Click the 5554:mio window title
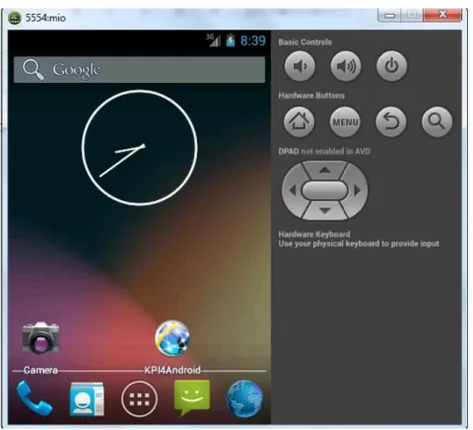The image size is (473, 430). point(45,18)
